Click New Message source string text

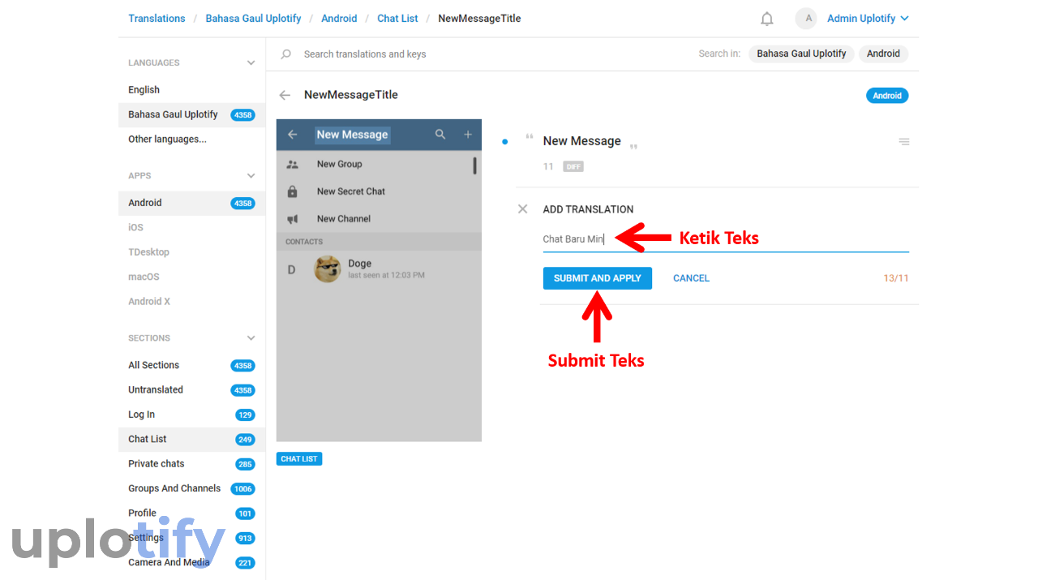581,141
